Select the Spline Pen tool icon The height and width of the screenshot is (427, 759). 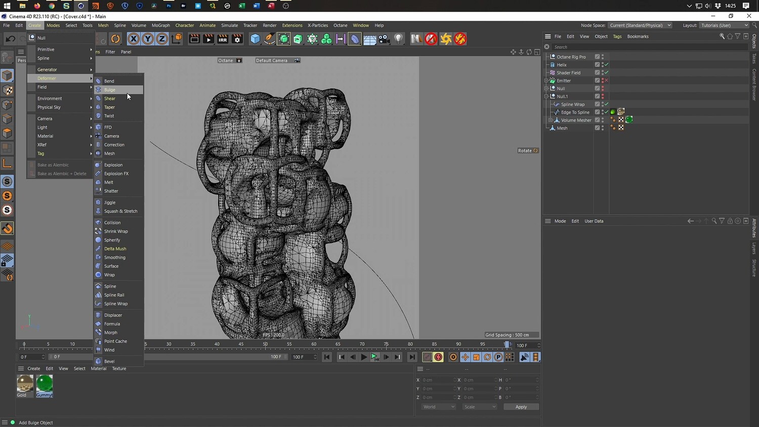pos(270,39)
